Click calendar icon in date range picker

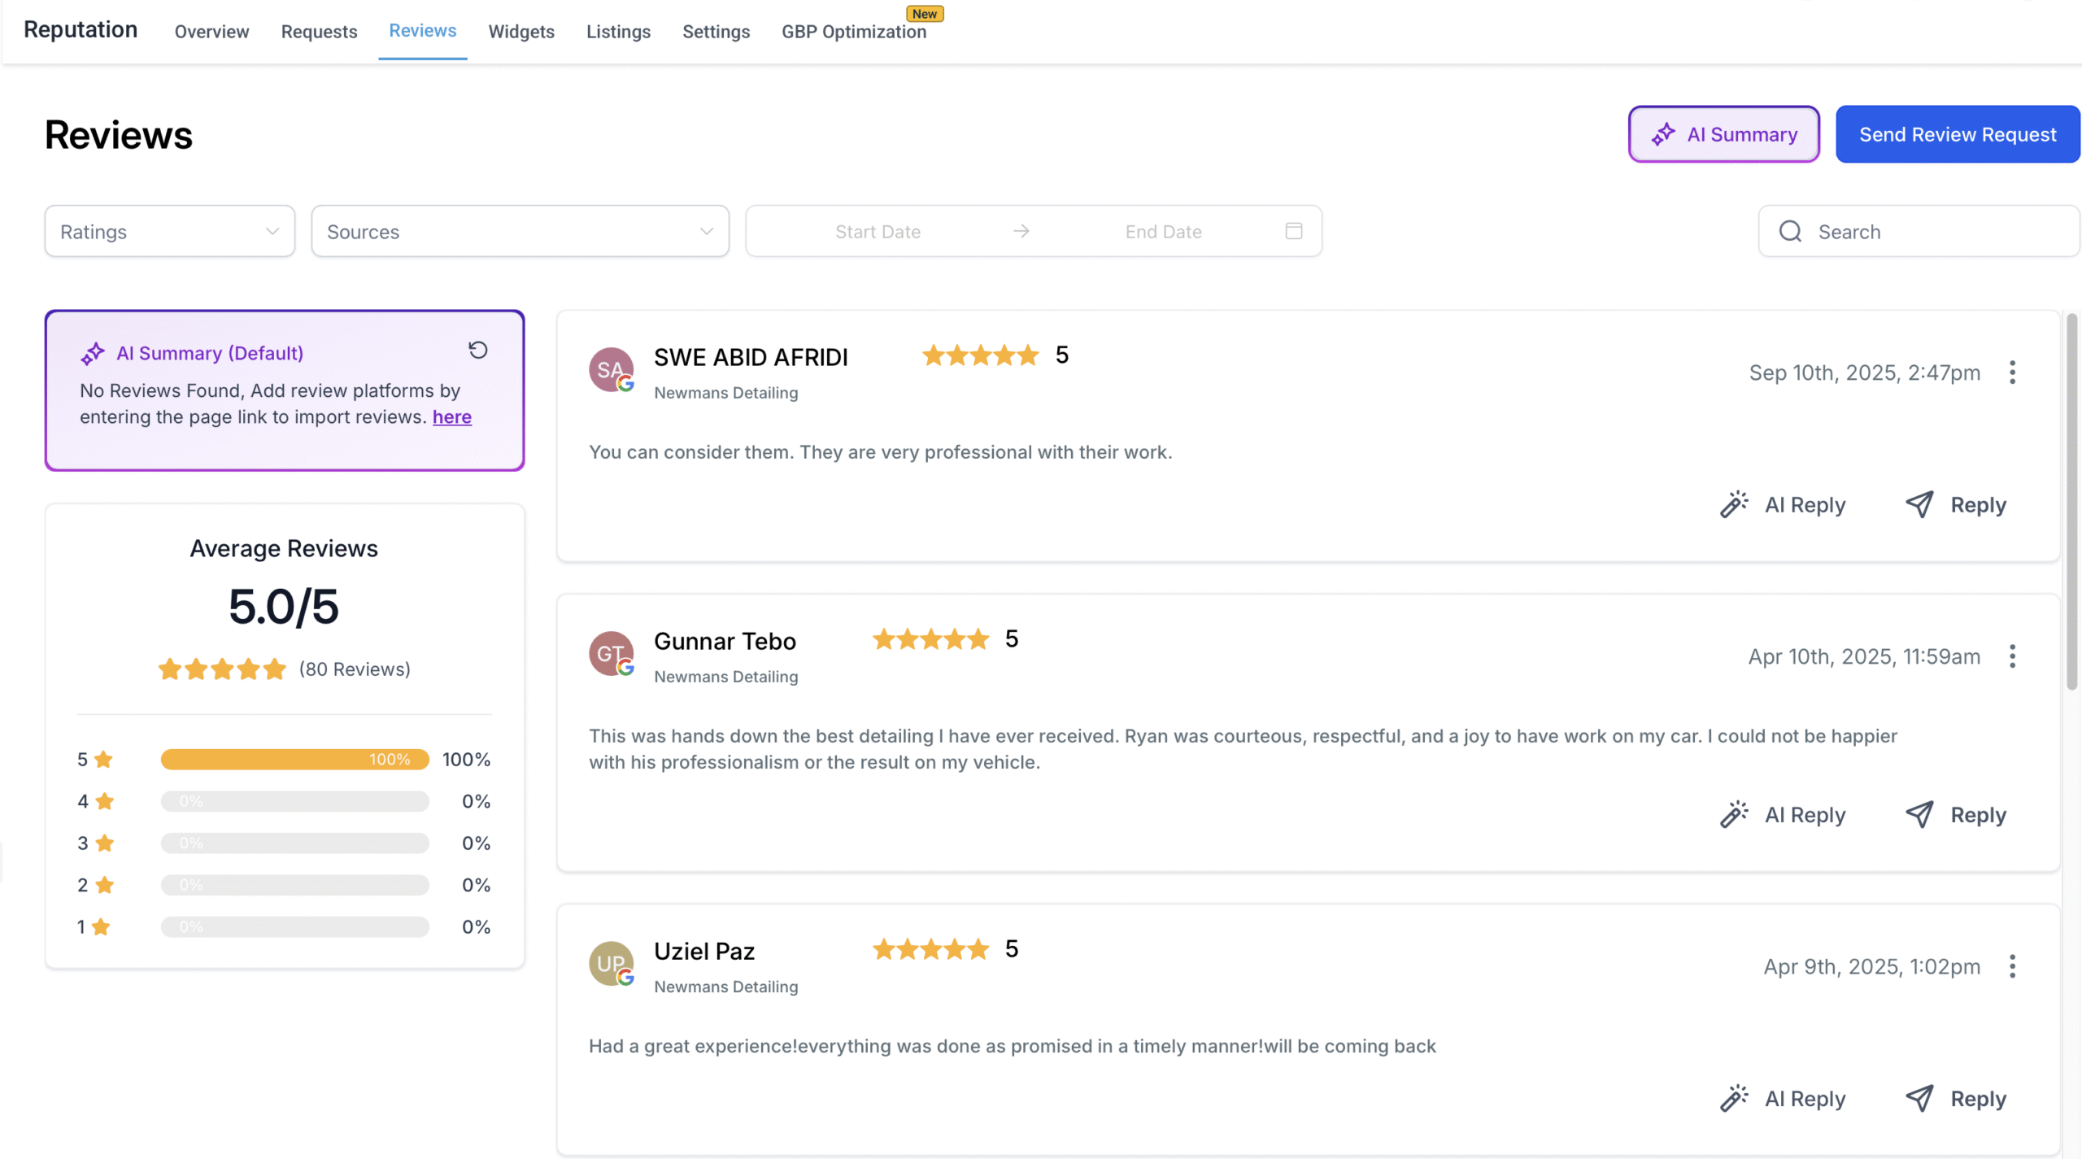coord(1293,231)
